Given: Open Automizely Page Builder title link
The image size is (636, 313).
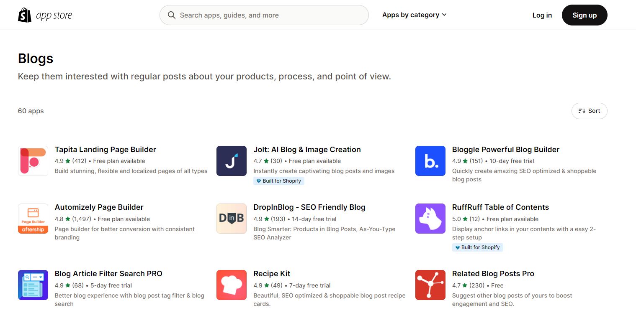Looking at the screenshot, I should [99, 207].
